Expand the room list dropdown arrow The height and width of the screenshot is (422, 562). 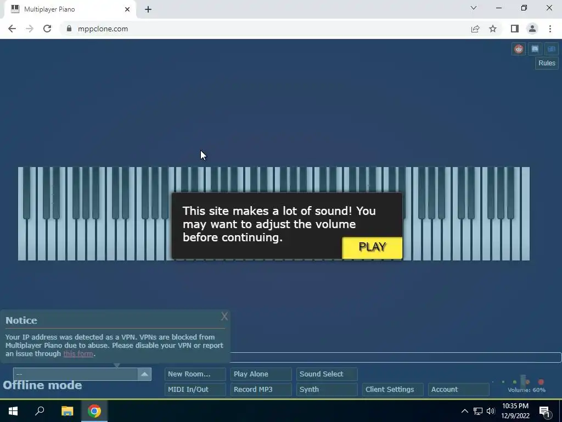[144, 374]
